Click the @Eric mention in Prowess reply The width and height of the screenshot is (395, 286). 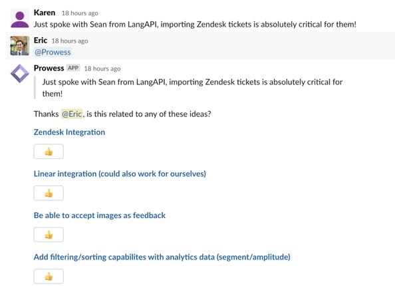[72, 114]
